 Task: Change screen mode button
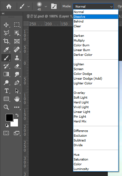coord(16,133)
